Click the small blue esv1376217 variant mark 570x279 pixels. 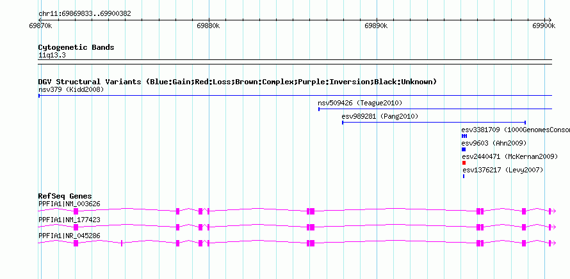click(x=464, y=176)
